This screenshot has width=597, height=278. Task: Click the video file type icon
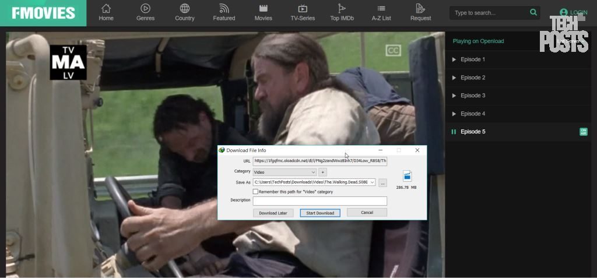[407, 176]
